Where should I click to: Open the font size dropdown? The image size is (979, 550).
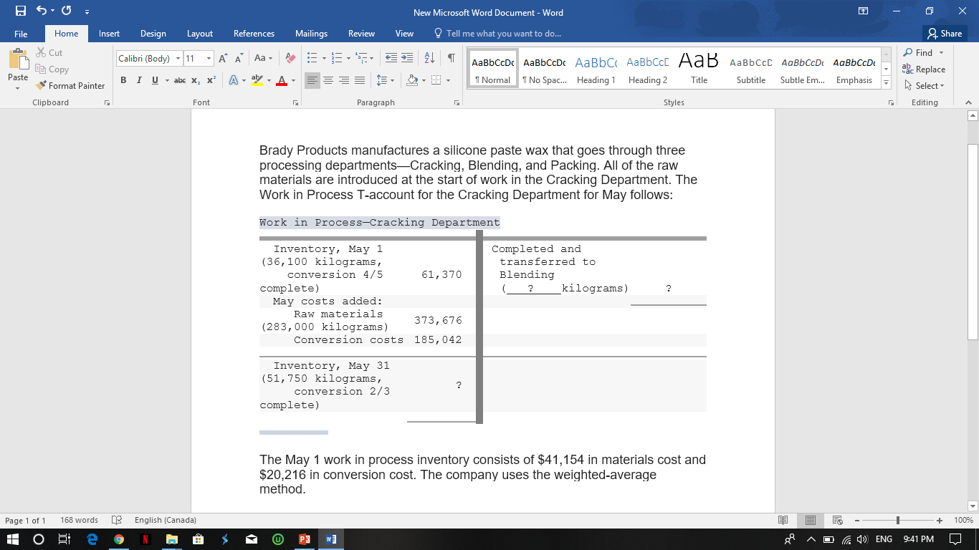(207, 57)
